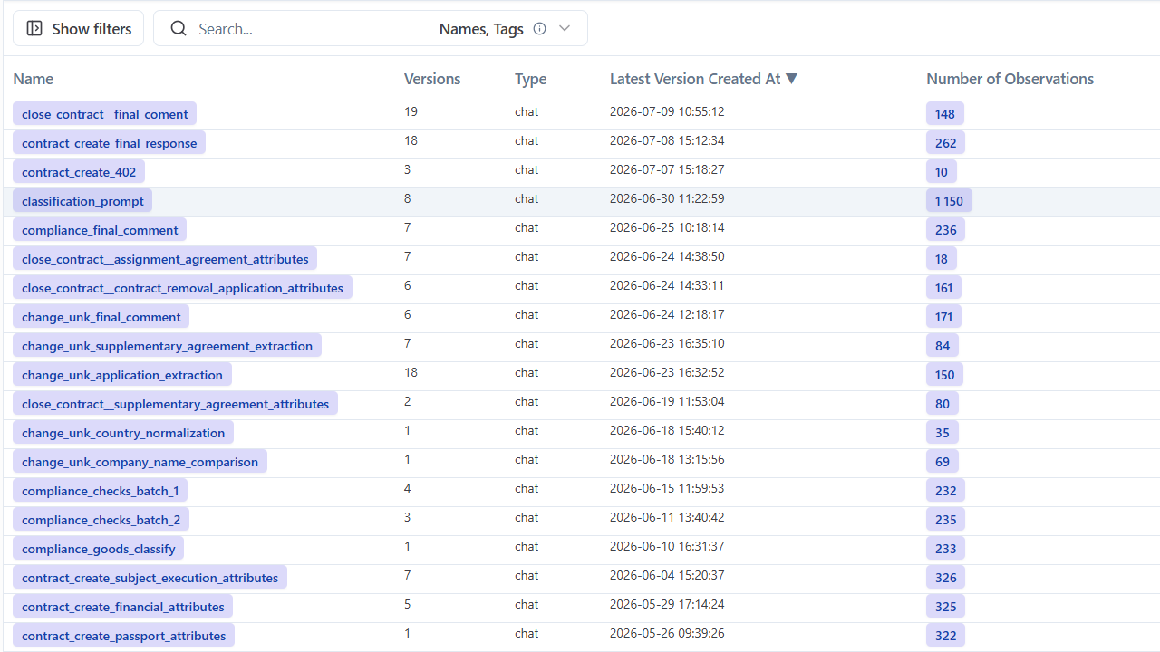Click the 325 observations badge
The height and width of the screenshot is (652, 1160).
(x=946, y=607)
